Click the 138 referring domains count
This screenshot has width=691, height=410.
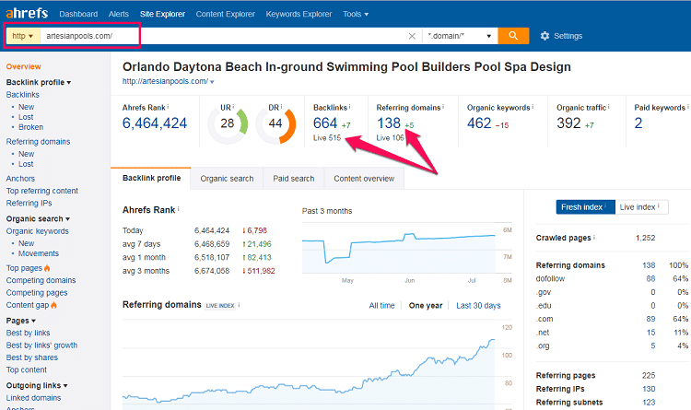pos(389,123)
